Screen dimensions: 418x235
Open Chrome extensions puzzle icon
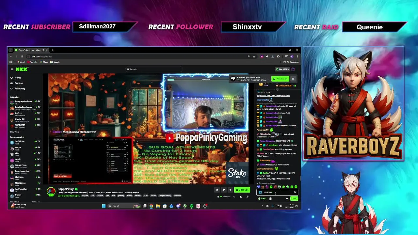point(278,56)
